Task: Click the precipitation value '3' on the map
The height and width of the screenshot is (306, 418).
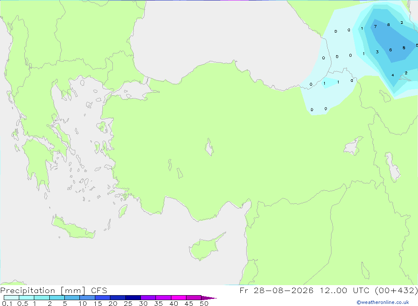Action: (377, 52)
